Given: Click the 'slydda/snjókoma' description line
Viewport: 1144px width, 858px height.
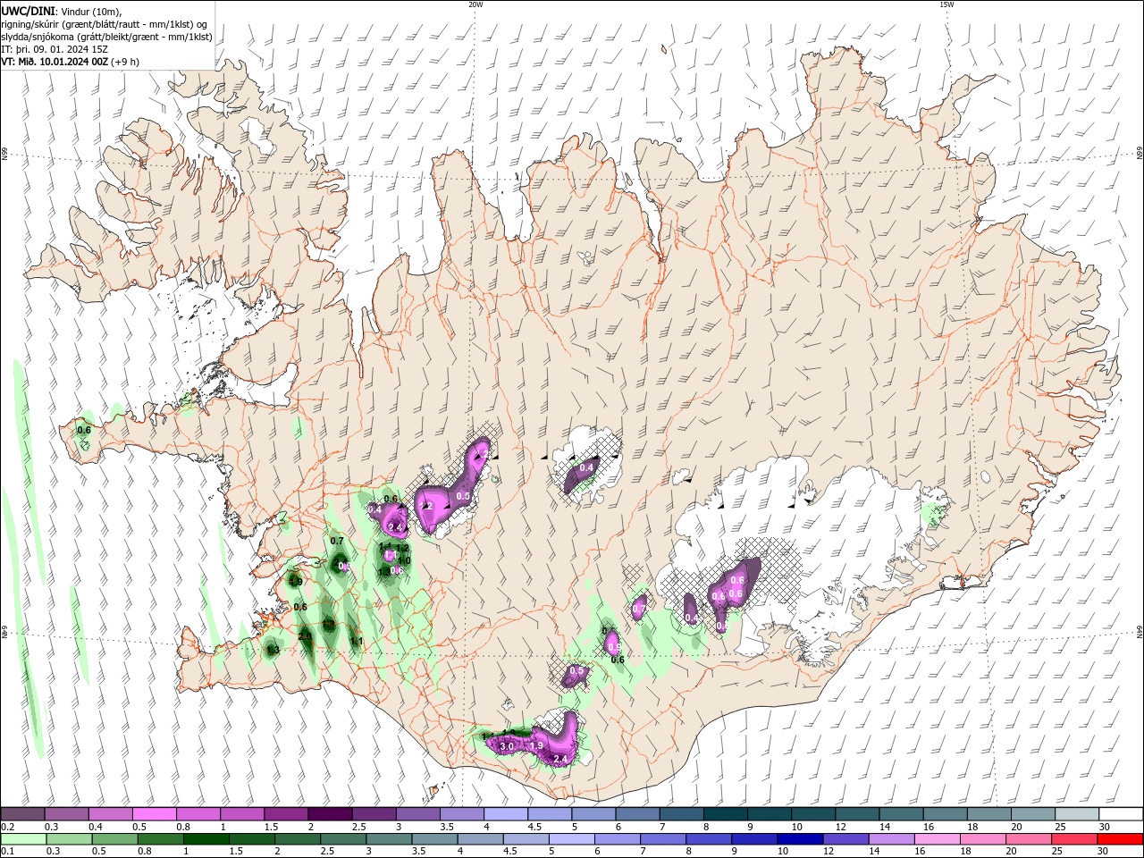Looking at the screenshot, I should [106, 37].
